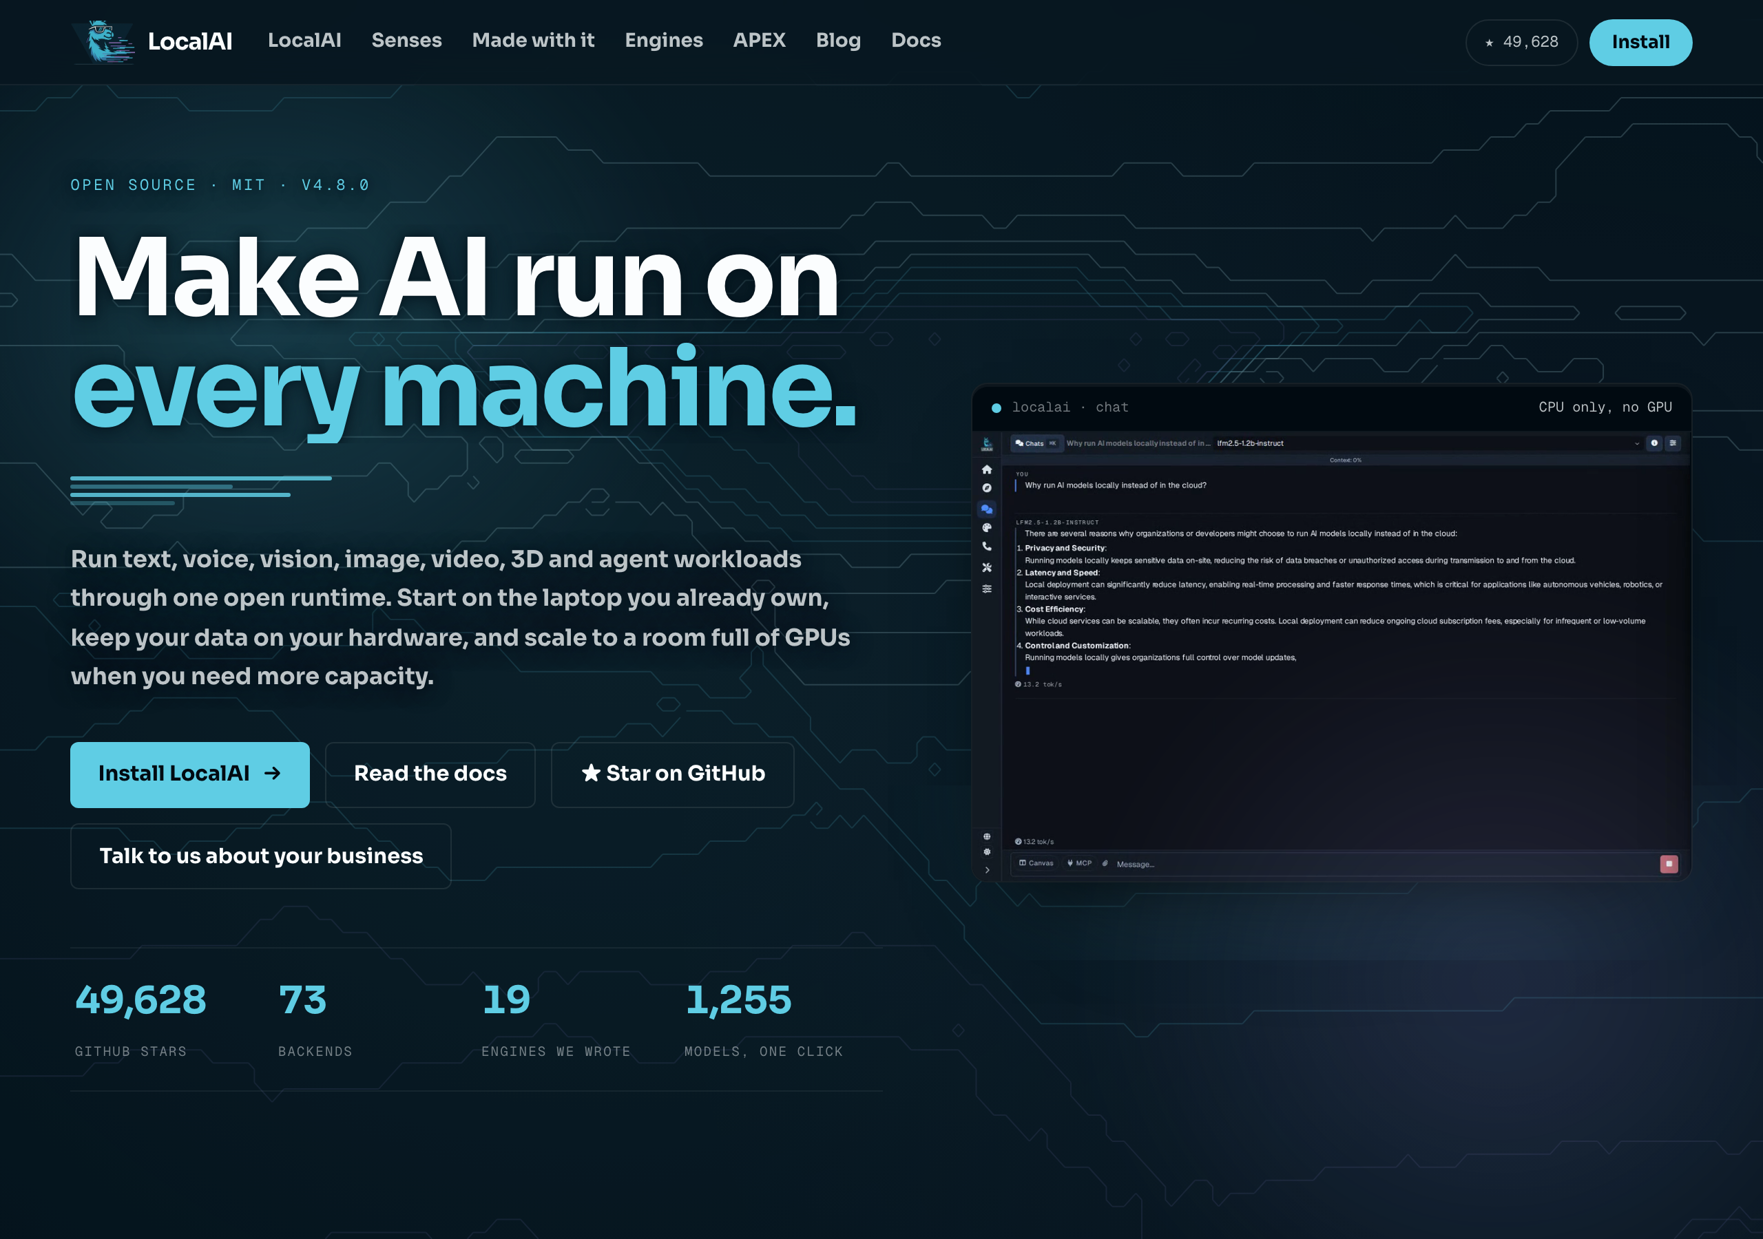Toggle the MCP option in message bar
The image size is (1763, 1239).
point(1079,863)
